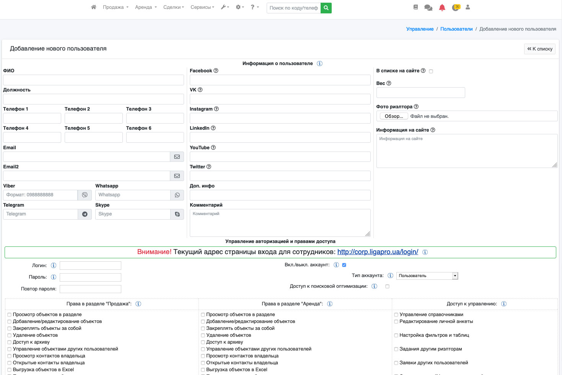Expand the wrench tools dropdown menu
Screen dimensions: 562x375
pos(225,7)
